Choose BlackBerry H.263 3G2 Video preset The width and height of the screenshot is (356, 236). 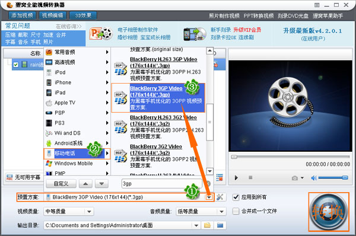point(158,127)
